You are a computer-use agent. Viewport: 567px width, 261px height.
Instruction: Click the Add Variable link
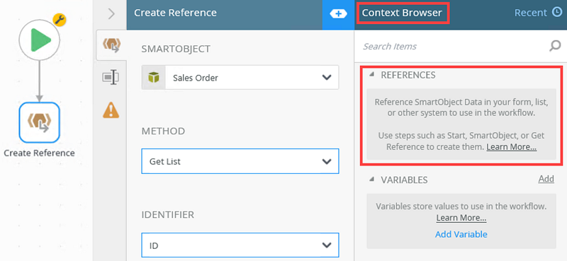[x=461, y=234]
